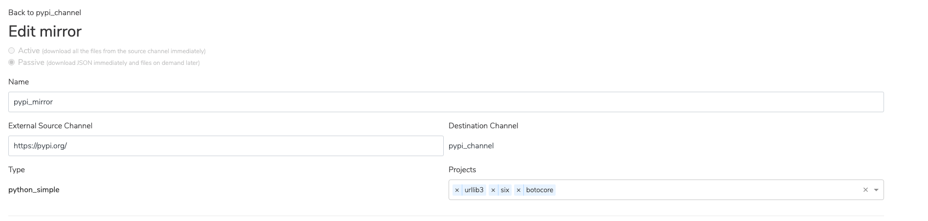Click the pypi_channel destination value
Viewport: 928px width, 221px height.
pyautogui.click(x=471, y=146)
